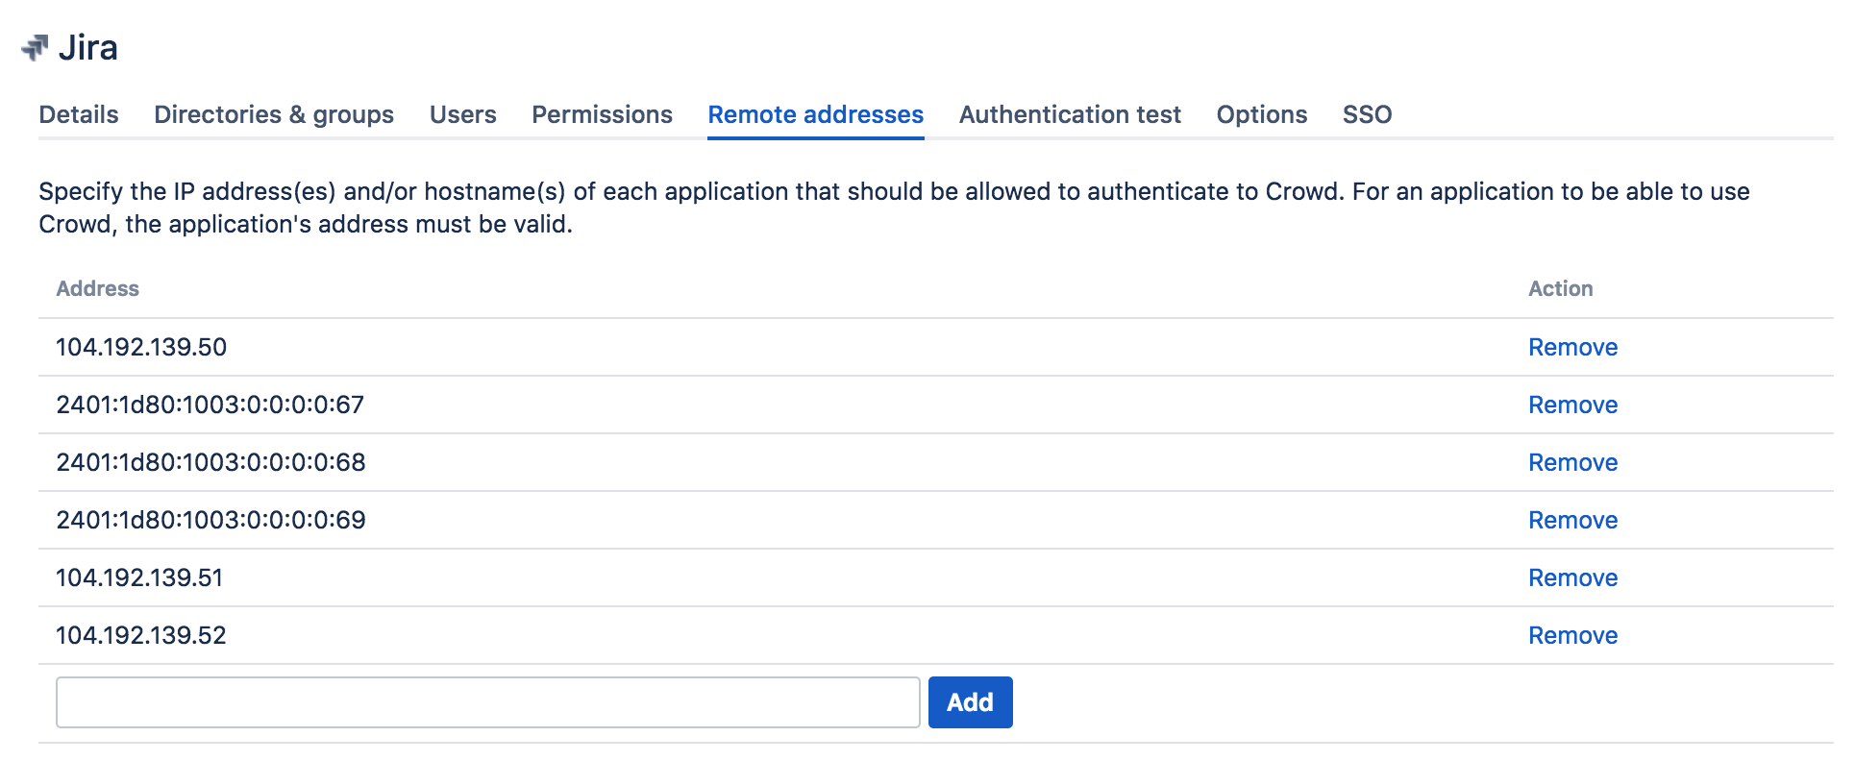Open the Details tab
This screenshot has width=1855, height=761.
[79, 114]
